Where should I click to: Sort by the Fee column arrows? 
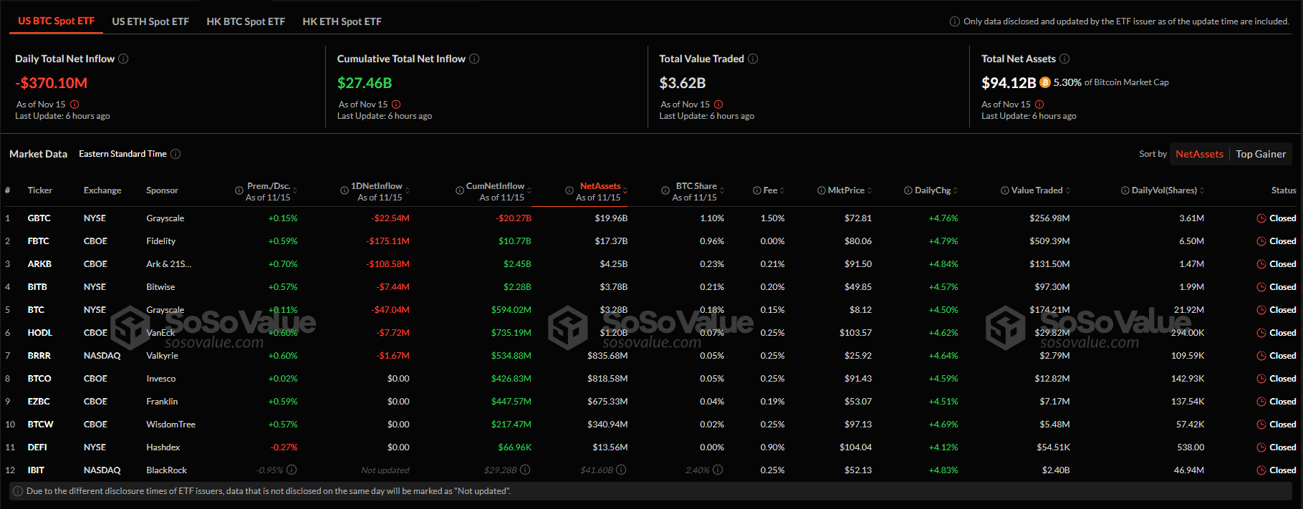782,190
